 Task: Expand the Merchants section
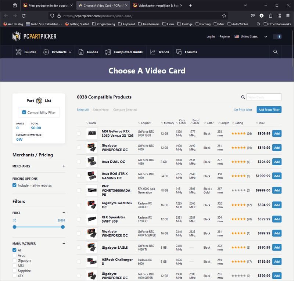click(64, 166)
